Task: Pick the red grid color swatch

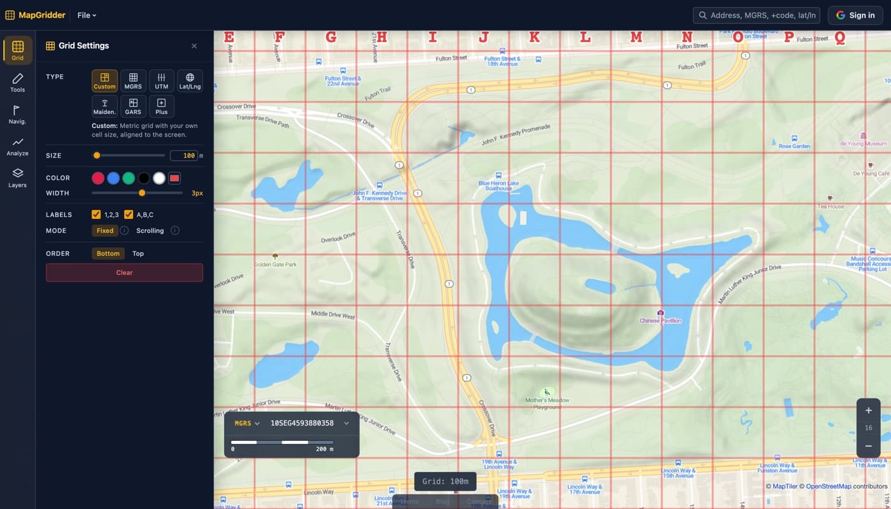Action: coord(98,178)
